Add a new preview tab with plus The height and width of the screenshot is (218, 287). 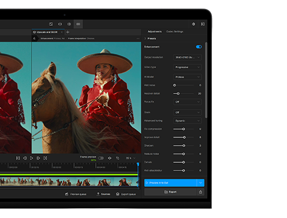68,32
